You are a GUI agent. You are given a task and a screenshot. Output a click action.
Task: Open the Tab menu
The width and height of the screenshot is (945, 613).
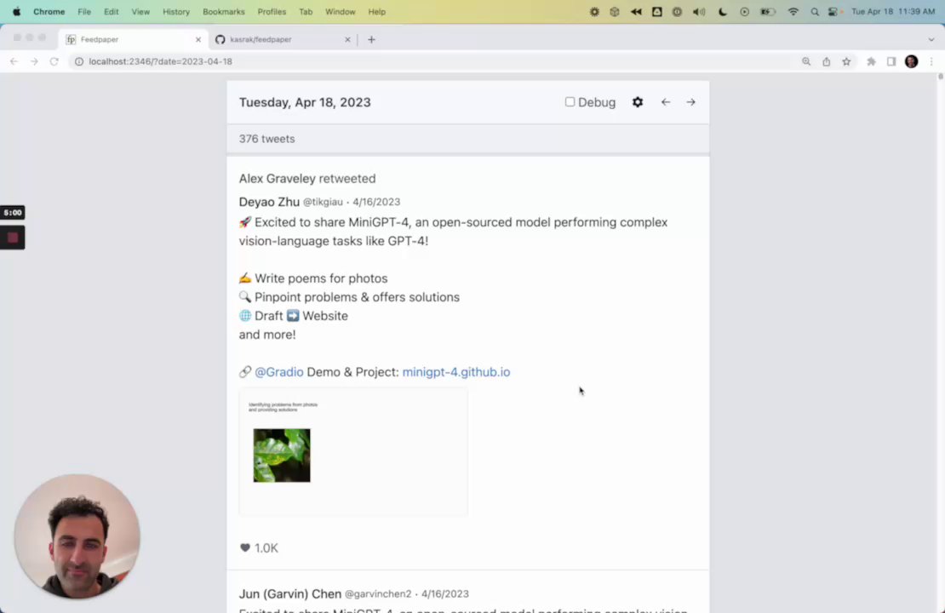(306, 11)
